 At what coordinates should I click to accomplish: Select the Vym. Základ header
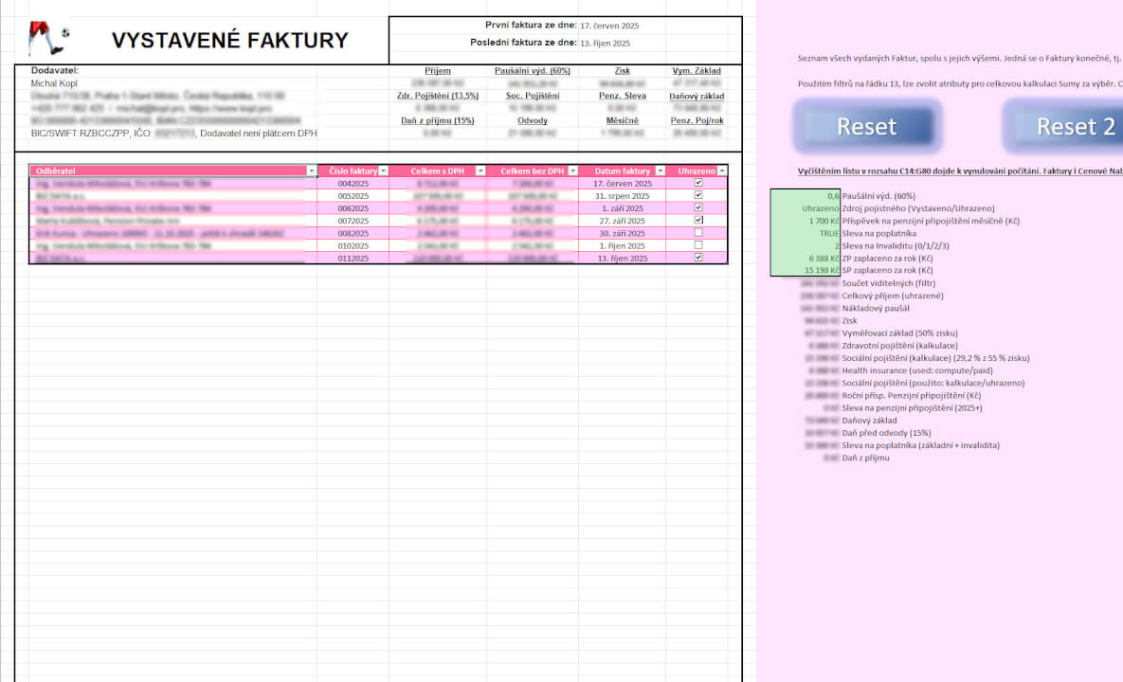[x=697, y=71]
